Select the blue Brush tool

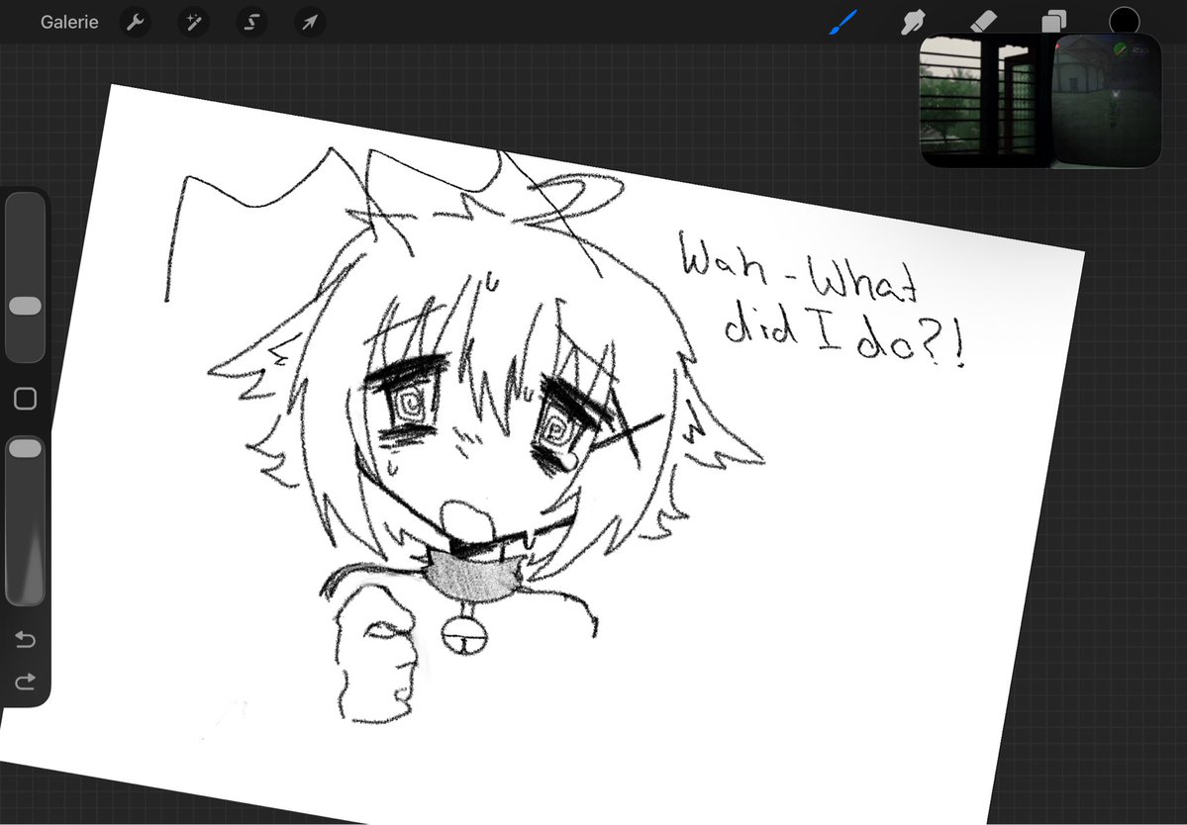click(843, 22)
